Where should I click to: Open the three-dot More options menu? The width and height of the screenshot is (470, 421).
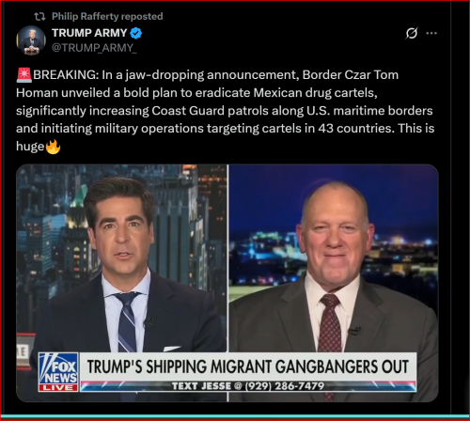[x=431, y=33]
